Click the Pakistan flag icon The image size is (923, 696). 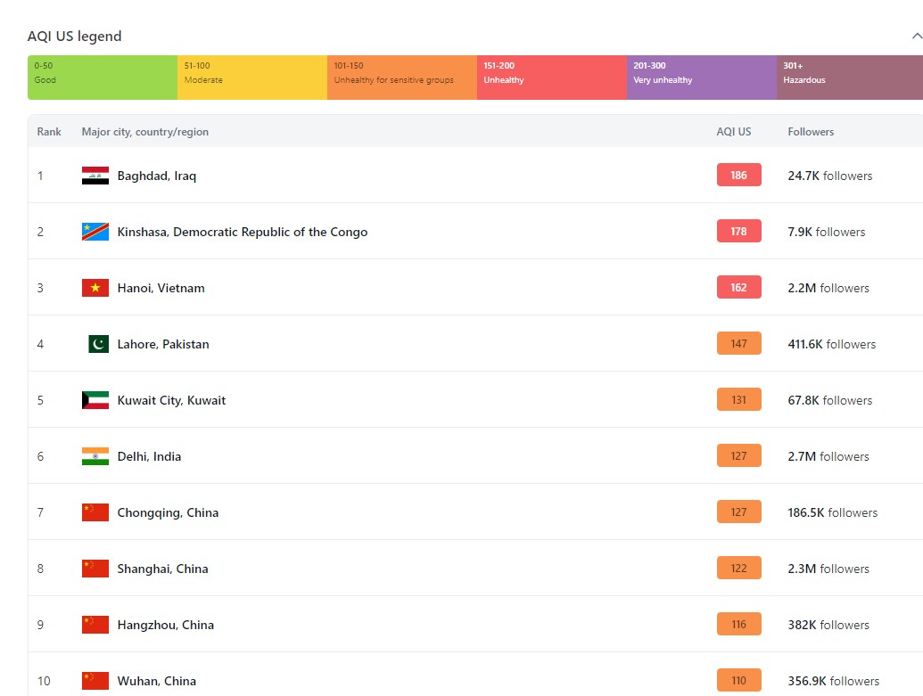[98, 344]
